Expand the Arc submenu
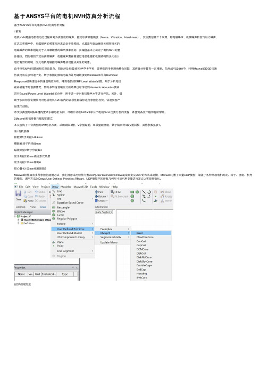The height and width of the screenshot is (379, 268). tap(72, 199)
